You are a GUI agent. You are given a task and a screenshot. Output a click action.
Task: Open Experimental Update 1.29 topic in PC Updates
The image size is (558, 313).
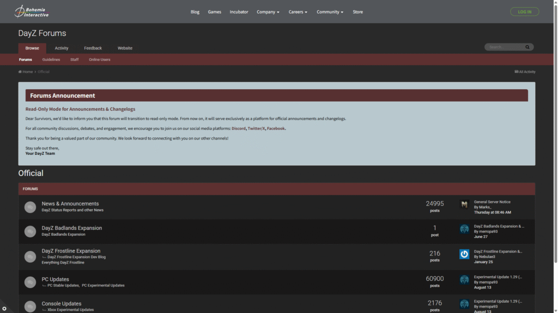click(x=498, y=277)
